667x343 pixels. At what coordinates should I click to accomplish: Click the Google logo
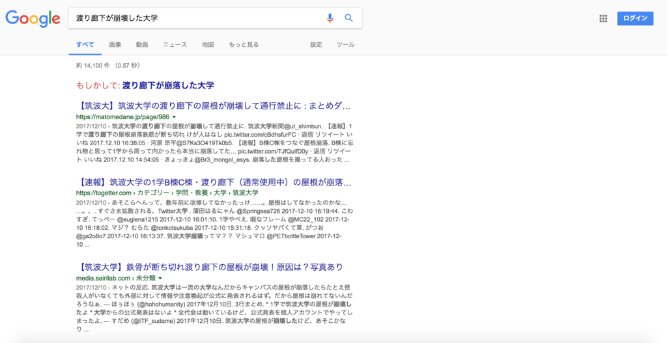click(33, 19)
